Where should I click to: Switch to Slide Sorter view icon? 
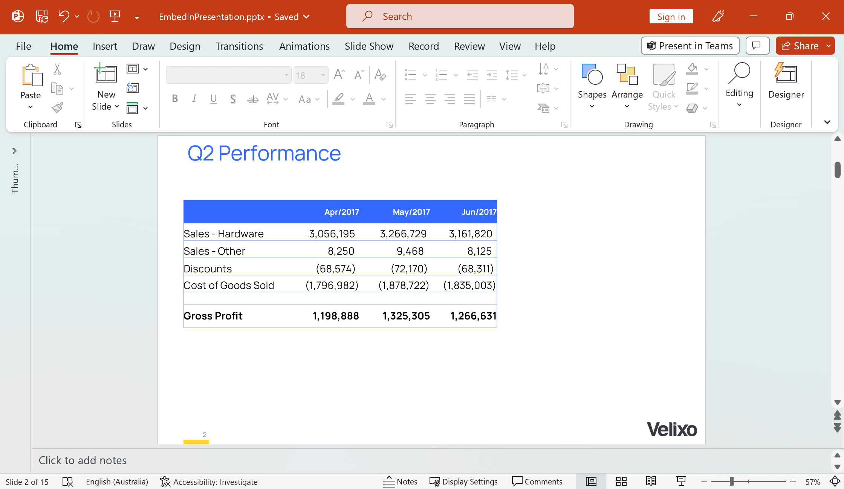tap(621, 481)
